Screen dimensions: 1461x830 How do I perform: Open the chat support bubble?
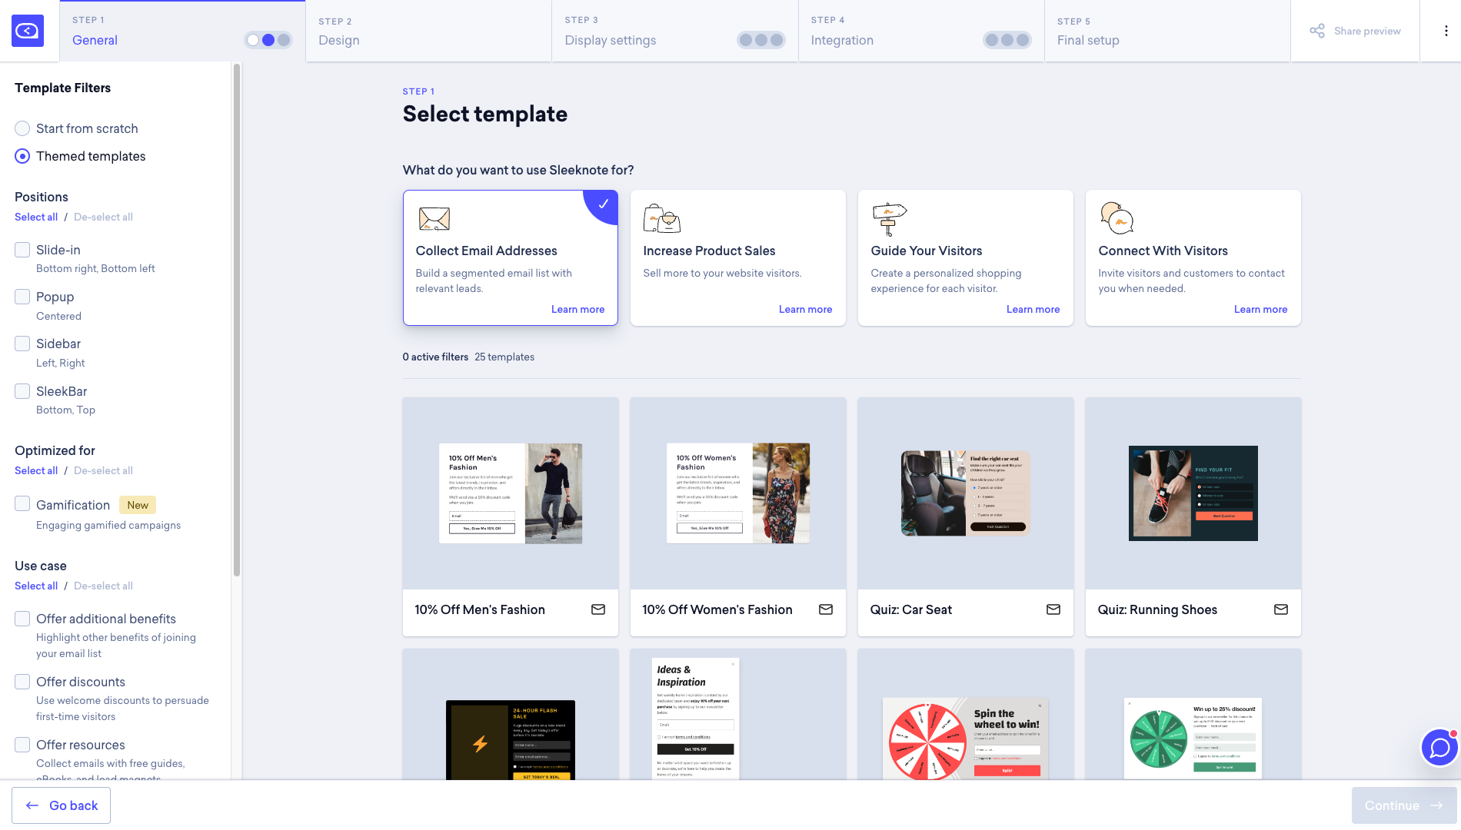point(1439,747)
